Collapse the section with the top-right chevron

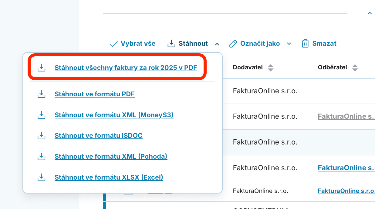tap(370, 13)
